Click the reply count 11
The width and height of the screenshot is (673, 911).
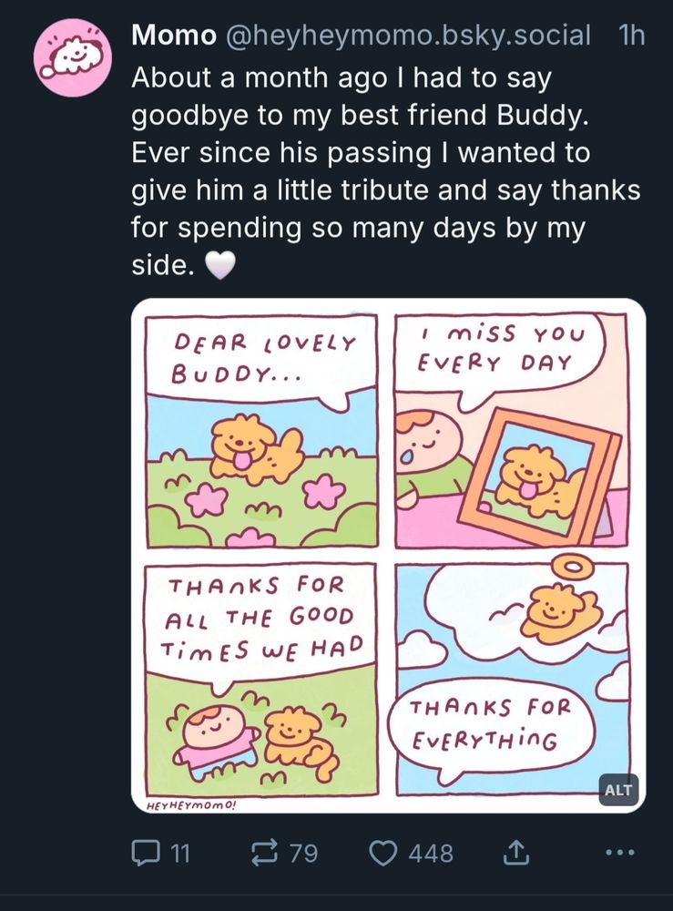pyautogui.click(x=180, y=853)
